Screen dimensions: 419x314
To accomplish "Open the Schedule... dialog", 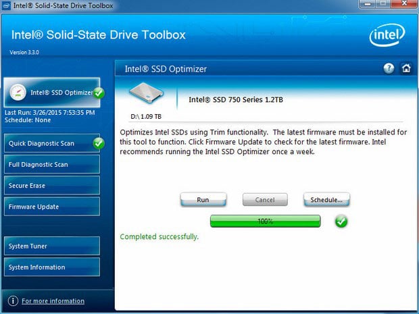I will tap(326, 200).
